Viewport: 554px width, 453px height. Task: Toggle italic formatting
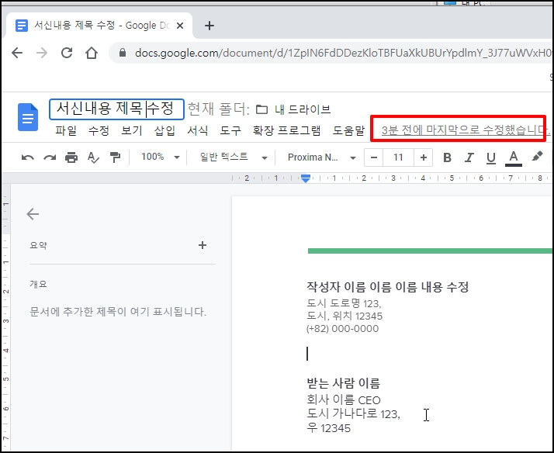[x=469, y=157]
